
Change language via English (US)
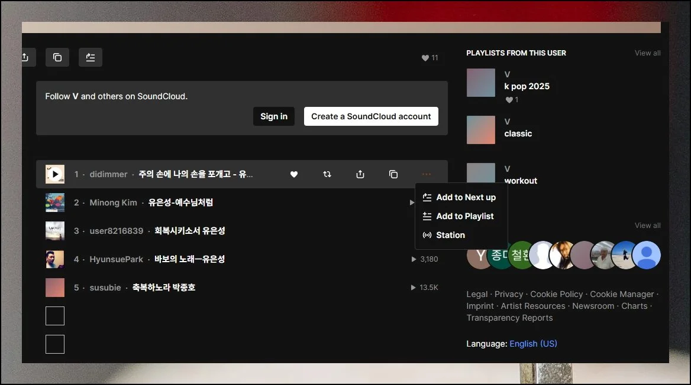click(533, 344)
